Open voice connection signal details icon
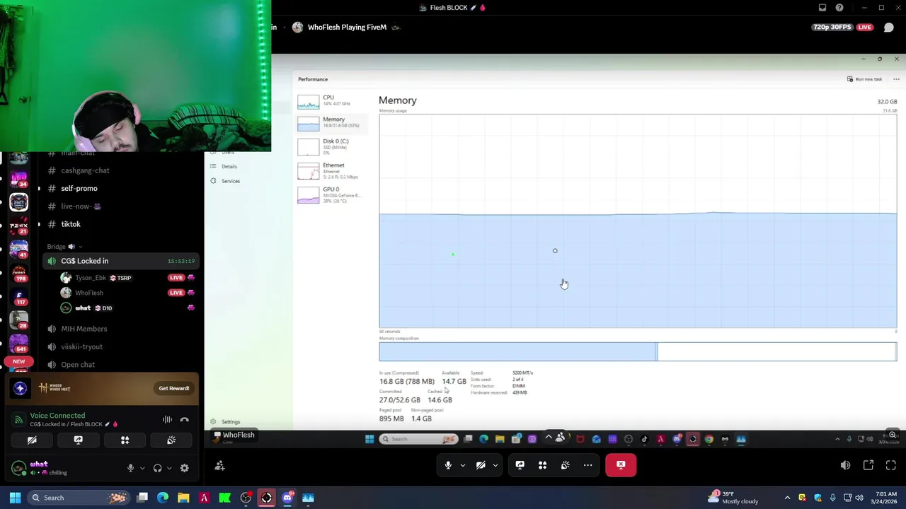Screen dimensions: 906x509 [x=18, y=420]
